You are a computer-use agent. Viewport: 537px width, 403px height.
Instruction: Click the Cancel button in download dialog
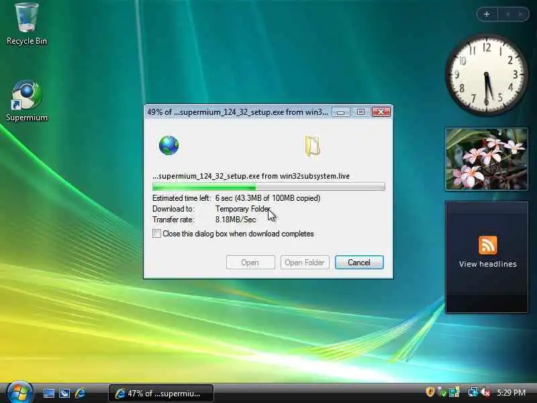click(x=359, y=263)
